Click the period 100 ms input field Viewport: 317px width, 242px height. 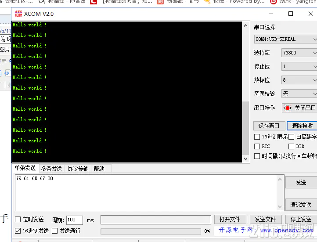[x=74, y=220]
